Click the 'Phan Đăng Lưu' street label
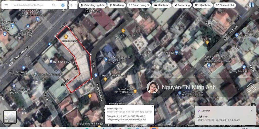This screenshot has height=129, width=259. pos(22,53)
